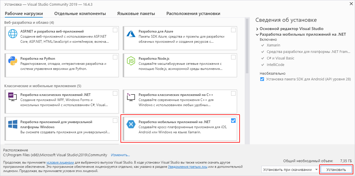Switch to the Individual components tab
Viewport: 355px width, 176px height.
tap(80, 14)
